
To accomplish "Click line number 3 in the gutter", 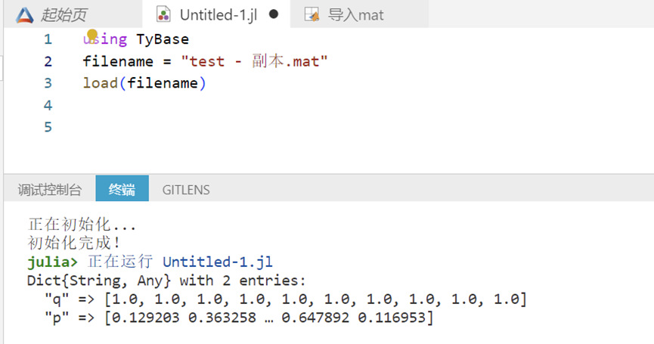I will click(48, 83).
